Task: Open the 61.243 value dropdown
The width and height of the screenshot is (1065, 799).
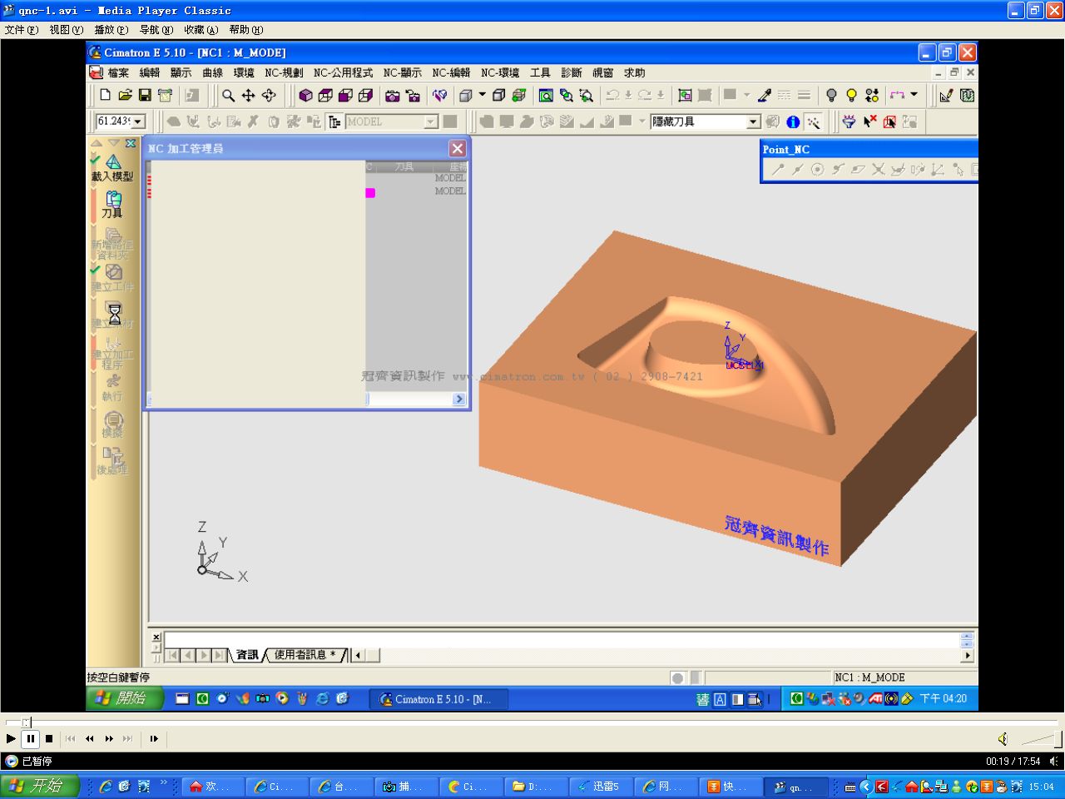Action: pos(138,122)
